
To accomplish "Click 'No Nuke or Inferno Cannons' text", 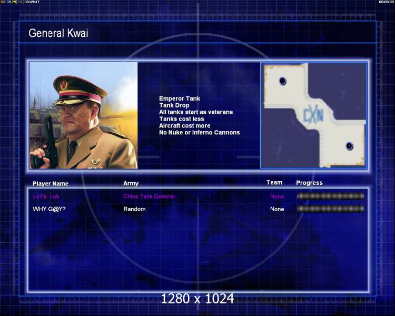I will pyautogui.click(x=200, y=133).
